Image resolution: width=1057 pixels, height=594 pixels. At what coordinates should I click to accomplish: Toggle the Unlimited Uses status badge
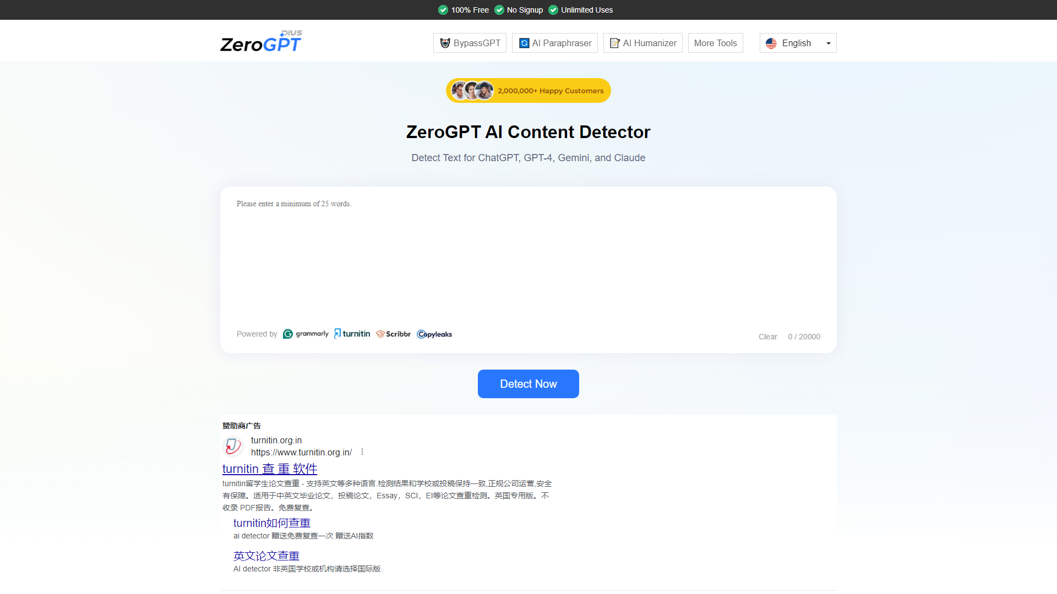[x=581, y=10]
